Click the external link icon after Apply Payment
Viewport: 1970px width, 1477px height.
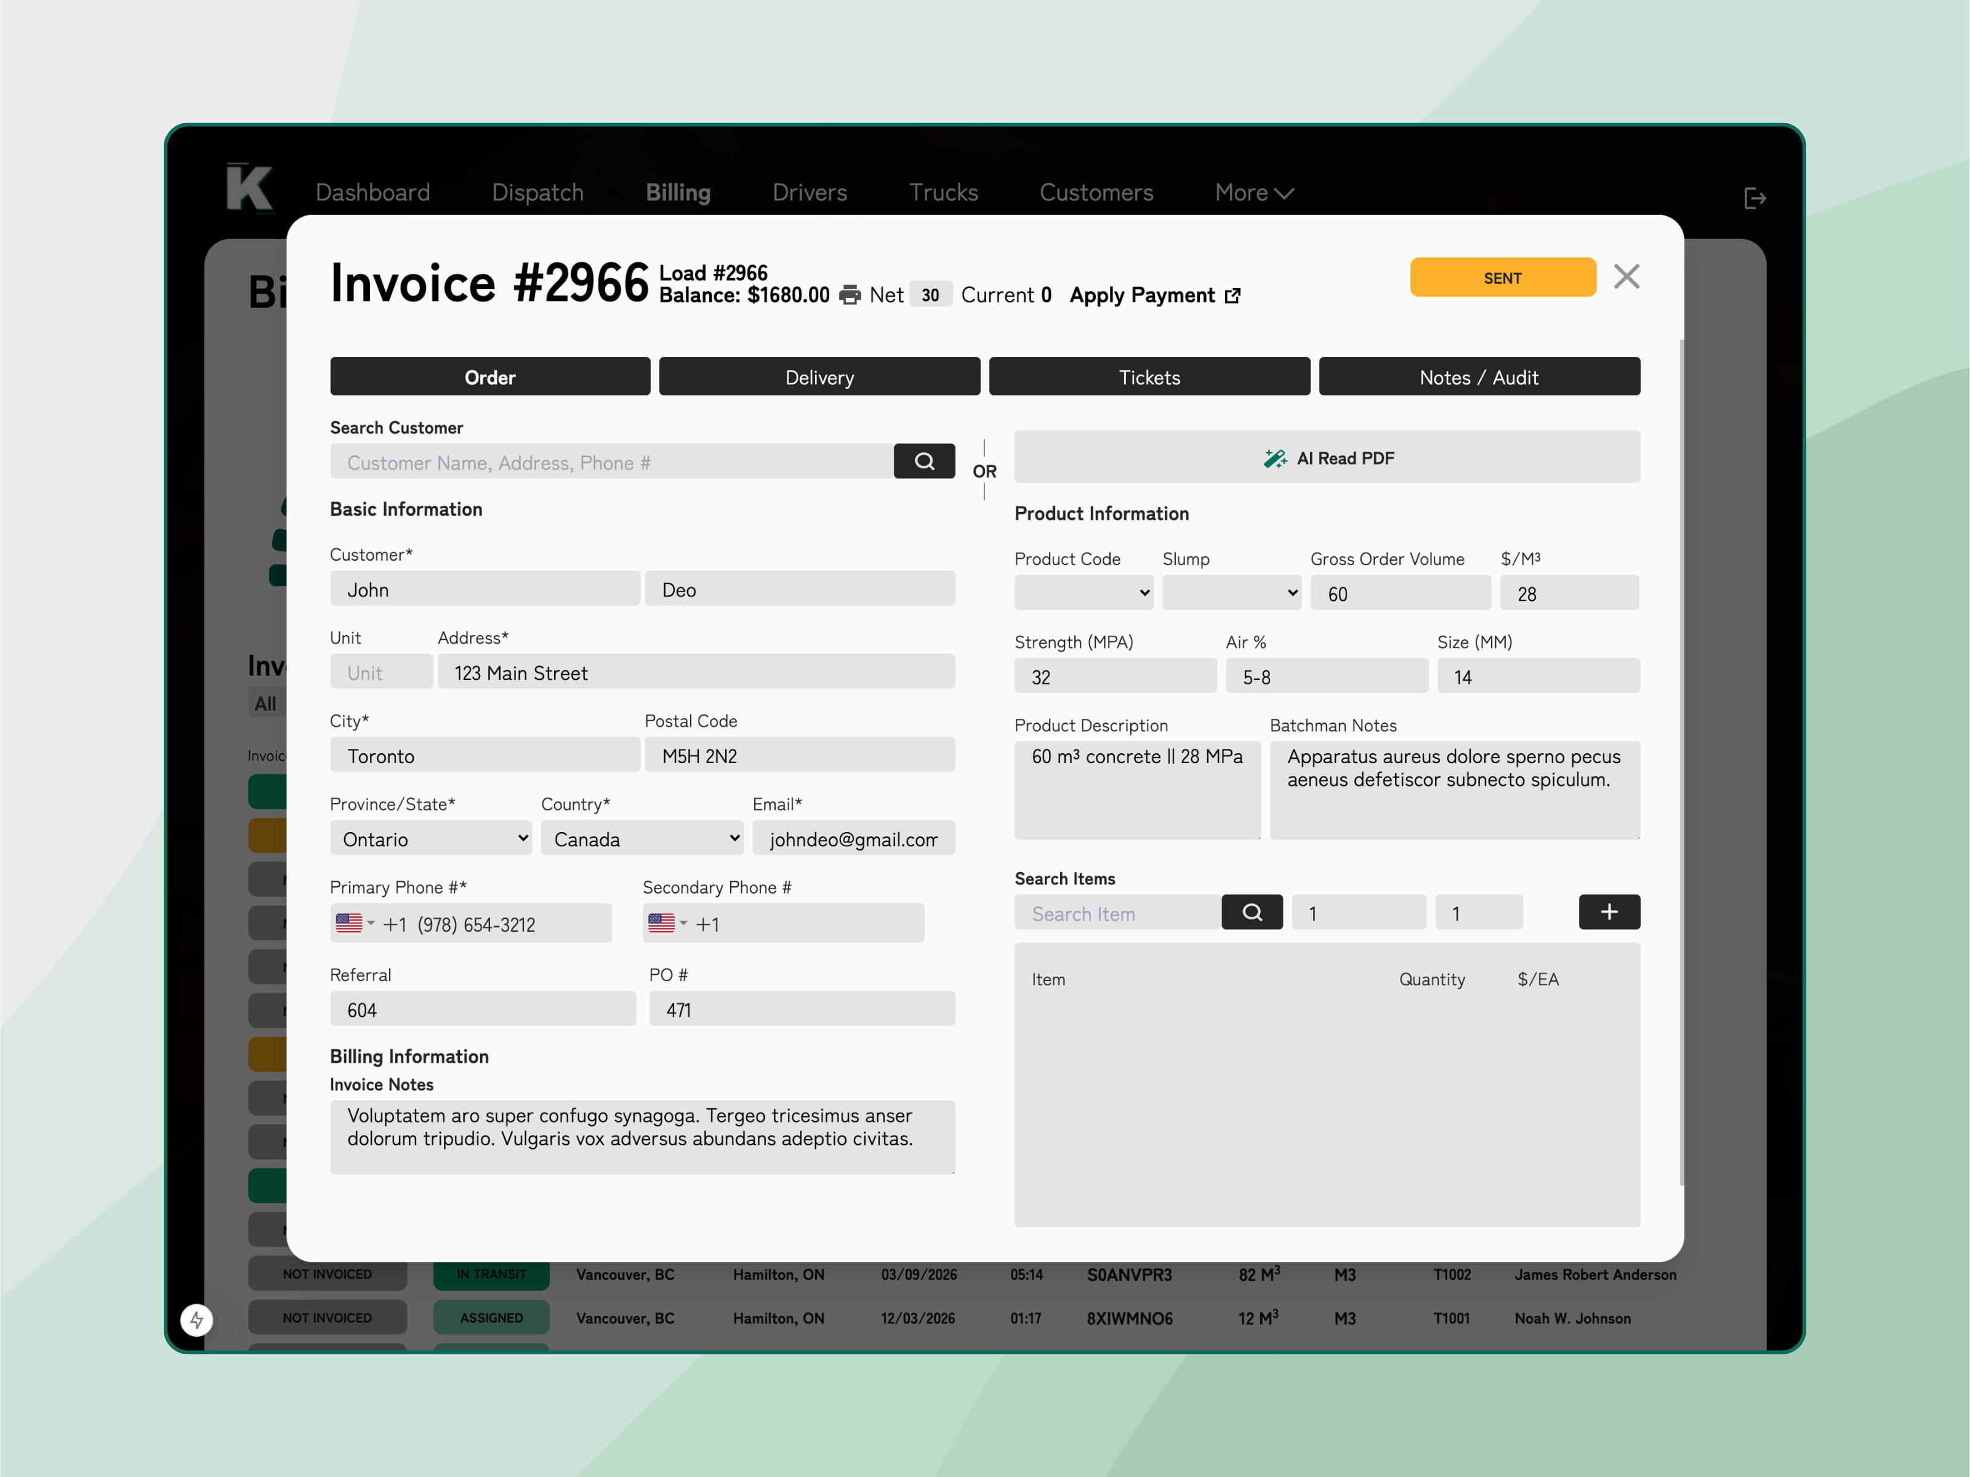1232,295
